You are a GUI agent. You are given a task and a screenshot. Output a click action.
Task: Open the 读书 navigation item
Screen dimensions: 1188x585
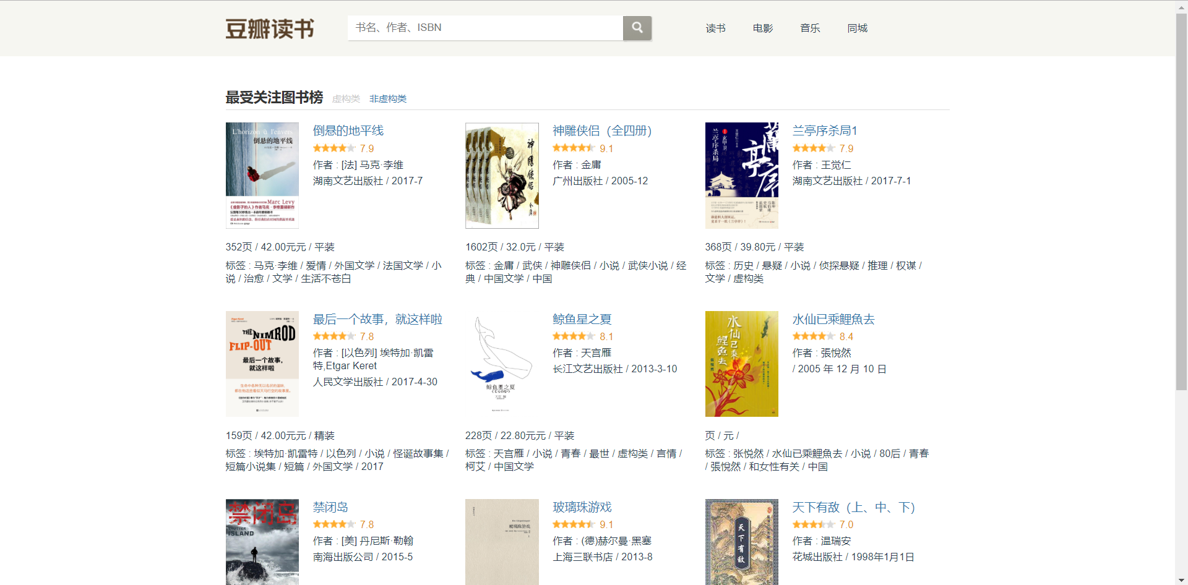coord(715,28)
